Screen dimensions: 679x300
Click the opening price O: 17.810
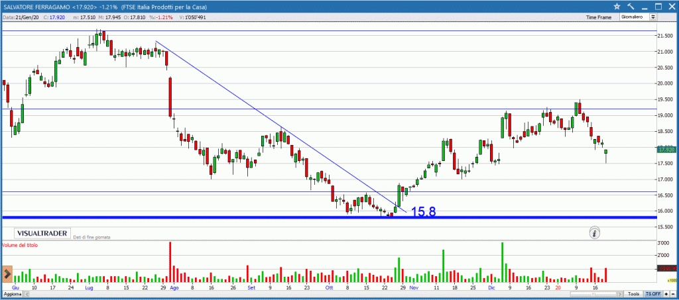135,17
